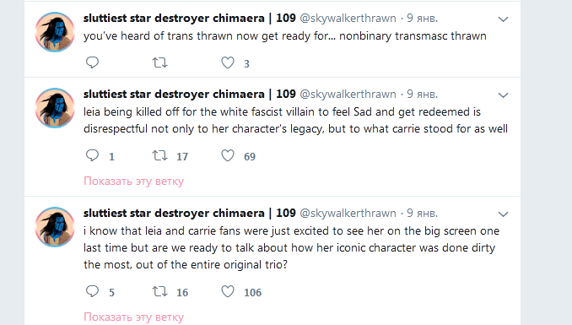572x325 pixels.
Task: Expand options chevron on leia killed off tweet
Action: tap(503, 95)
